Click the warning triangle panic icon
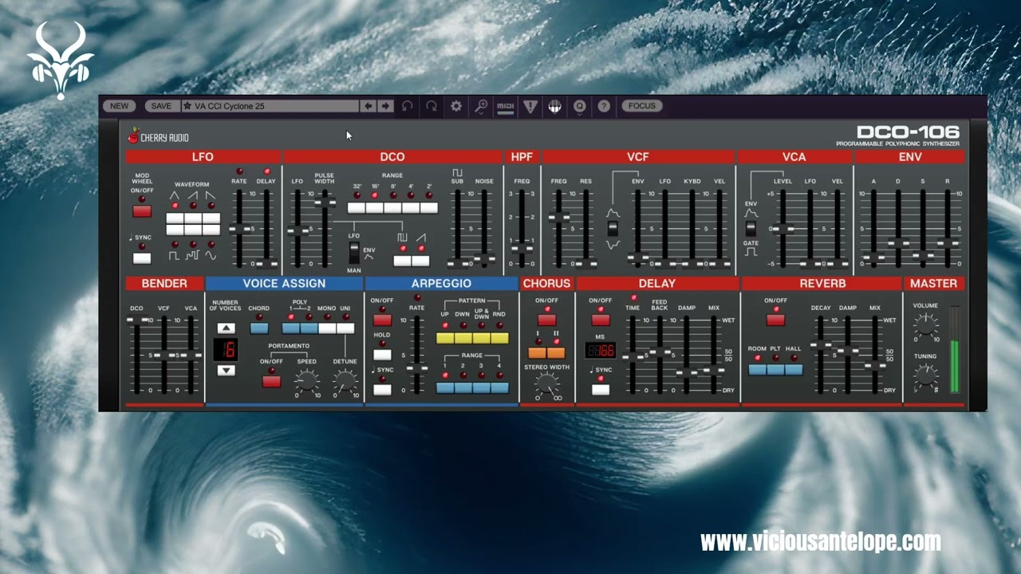The image size is (1021, 574). [530, 106]
